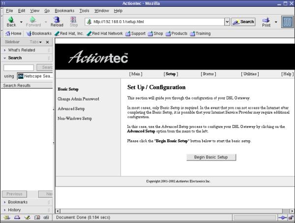
Task: Open the Shop bookmark folder
Action: pyautogui.click(x=155, y=33)
